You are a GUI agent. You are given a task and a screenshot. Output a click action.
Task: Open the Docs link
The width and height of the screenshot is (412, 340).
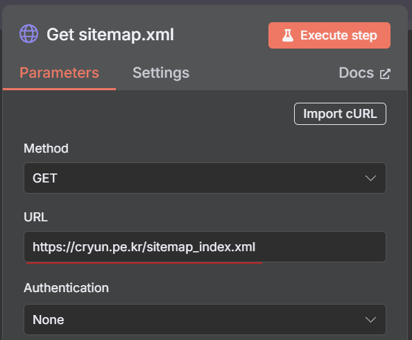pyautogui.click(x=364, y=73)
